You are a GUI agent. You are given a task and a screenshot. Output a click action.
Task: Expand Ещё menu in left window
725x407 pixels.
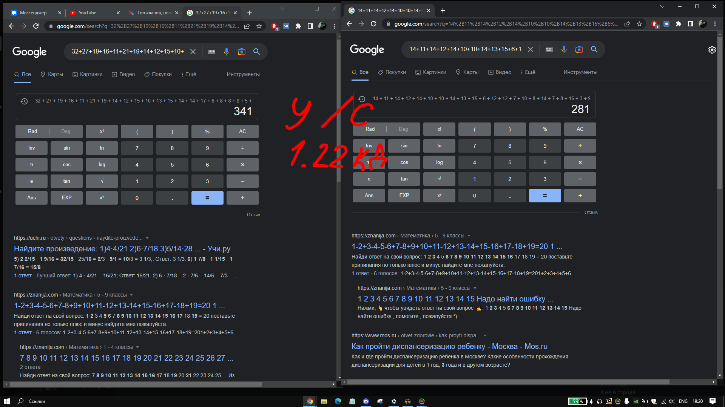188,75
